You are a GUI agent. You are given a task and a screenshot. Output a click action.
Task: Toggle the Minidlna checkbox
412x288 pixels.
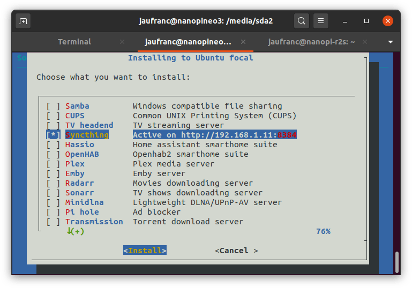tap(54, 202)
